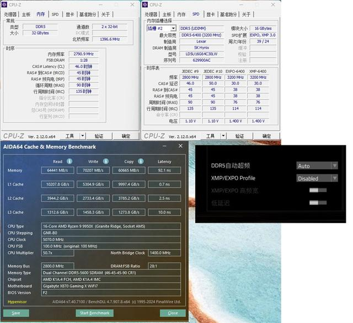This screenshot has width=353, height=323.
Task: Select the 基准跑分 tab in left CPU-Z
Action: click(88, 14)
